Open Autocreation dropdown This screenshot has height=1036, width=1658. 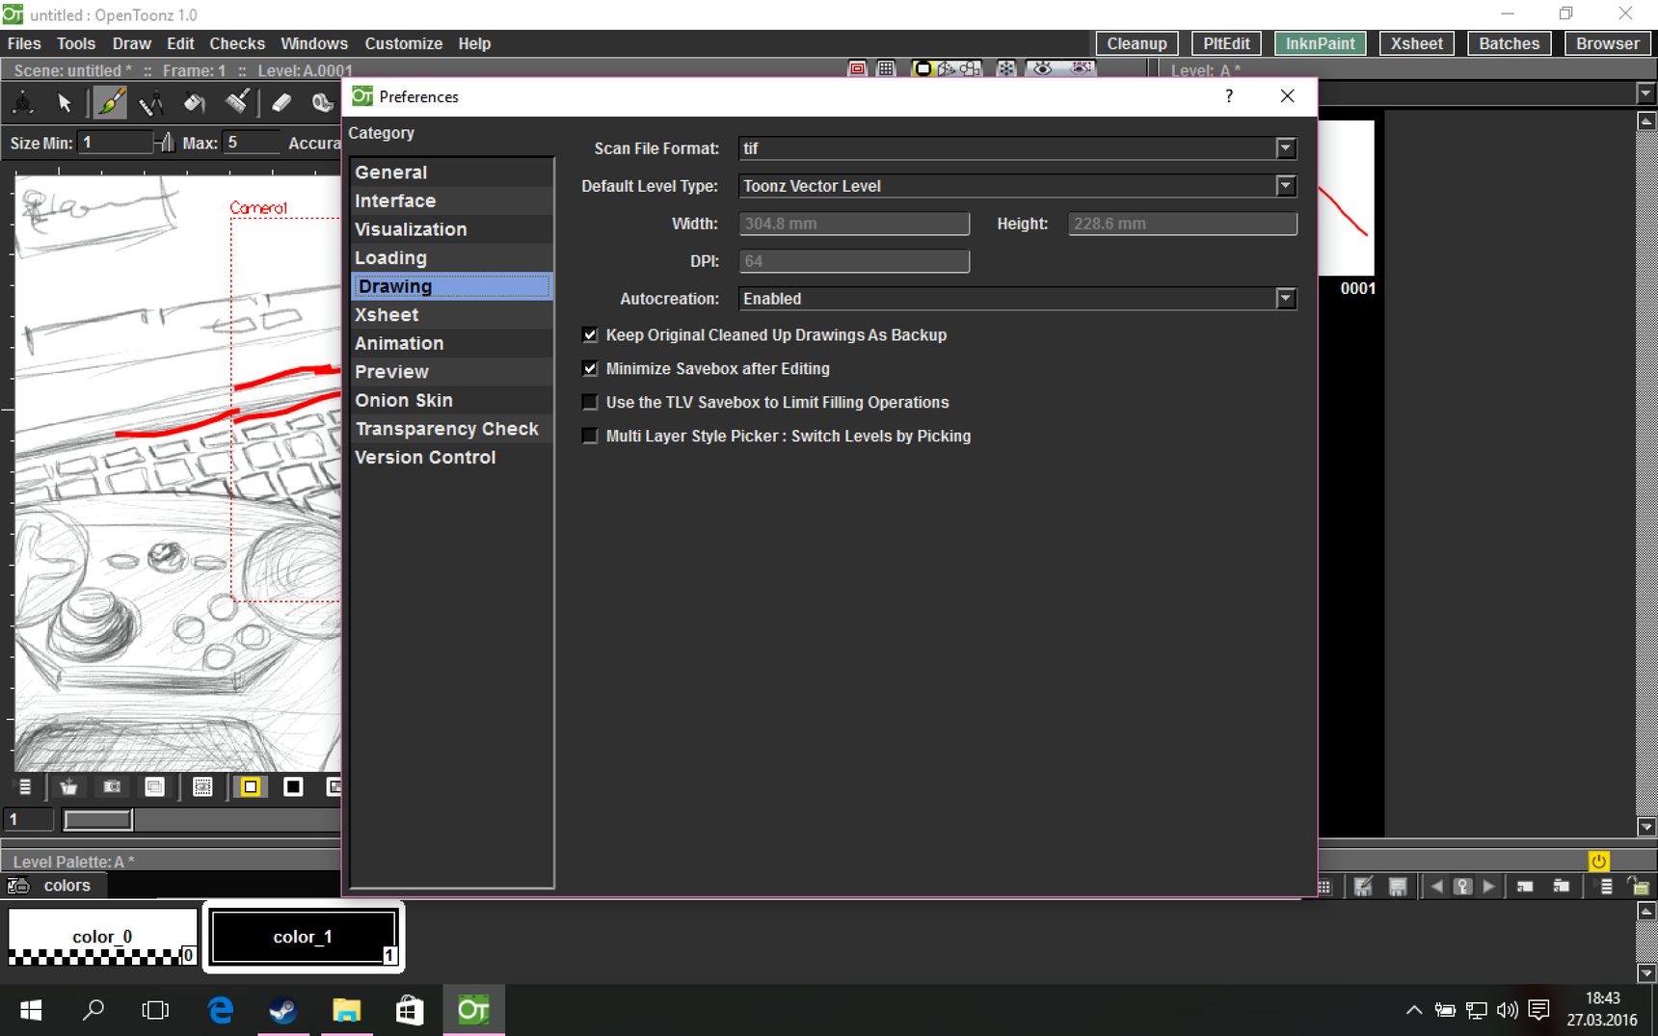tap(1018, 299)
